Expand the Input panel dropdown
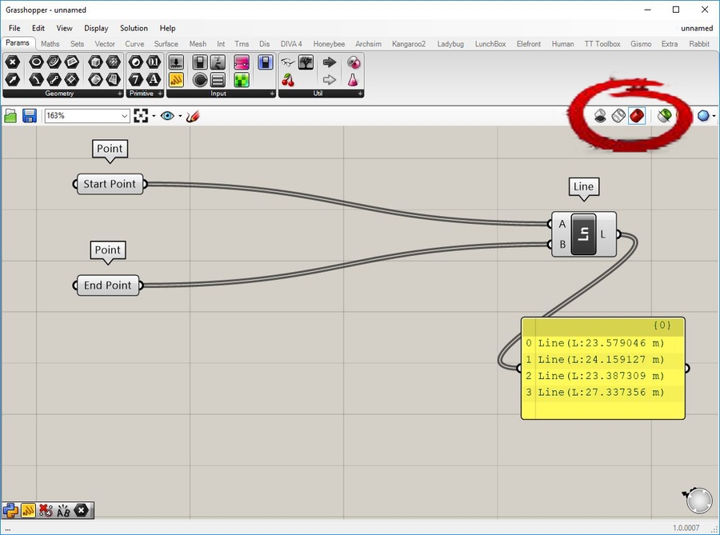This screenshot has width=720, height=535. tap(272, 94)
